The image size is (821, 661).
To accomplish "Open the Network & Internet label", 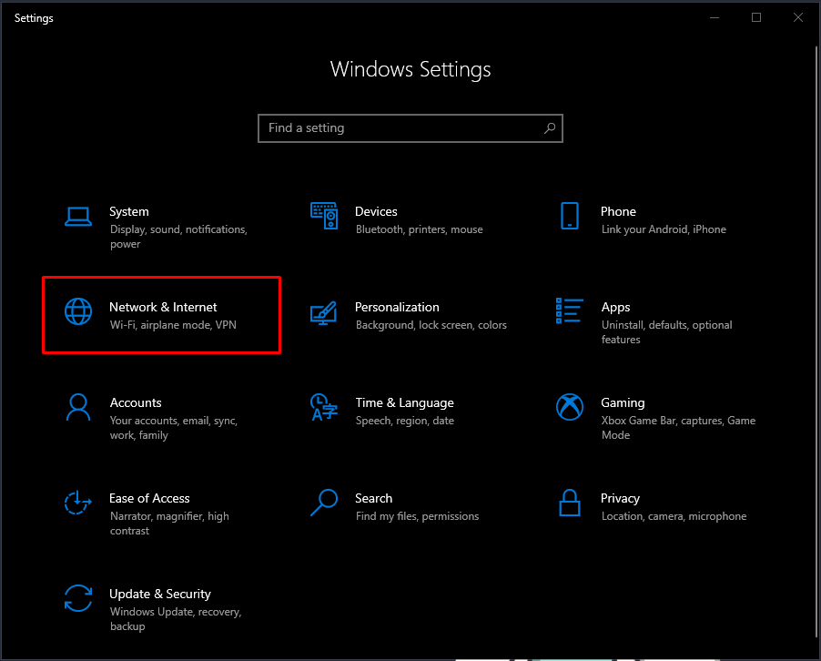I will 163,308.
